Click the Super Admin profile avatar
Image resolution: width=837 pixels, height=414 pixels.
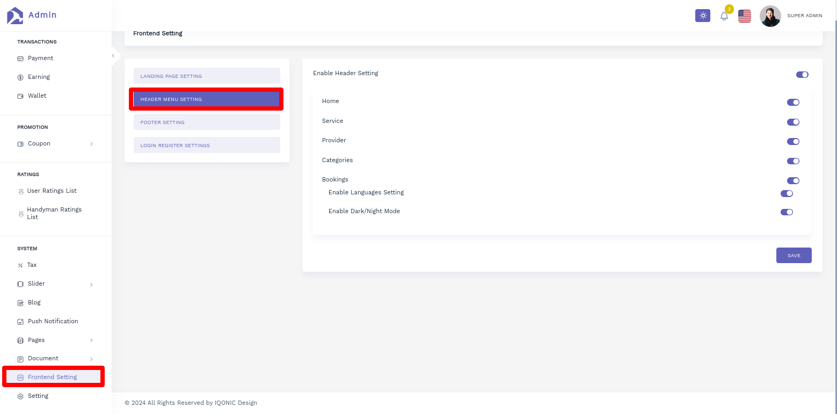770,16
